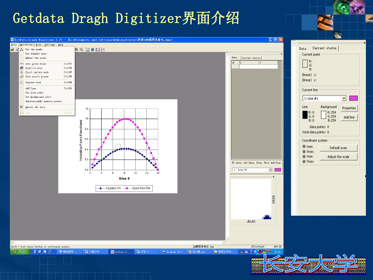Select the Ymin radio button
Image resolution: width=373 pixels, height=280 pixels.
pyautogui.click(x=304, y=157)
